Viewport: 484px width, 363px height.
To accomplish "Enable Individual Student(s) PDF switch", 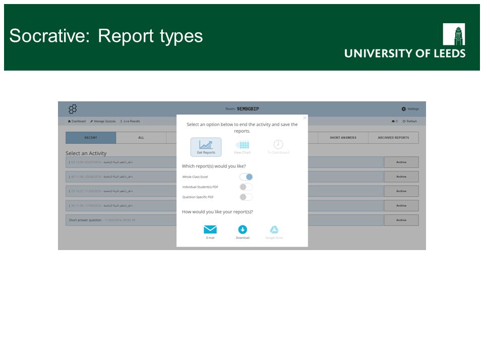I will [246, 187].
